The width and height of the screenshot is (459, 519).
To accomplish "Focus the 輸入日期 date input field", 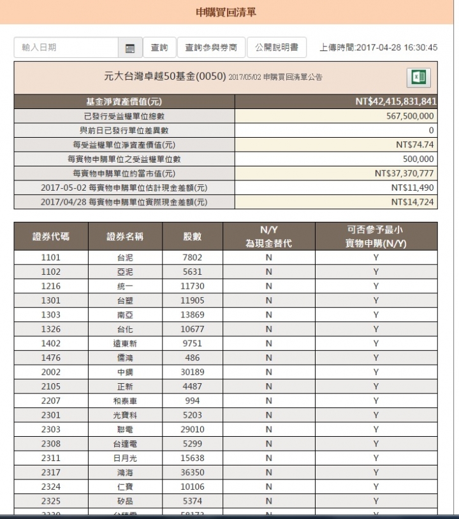I will point(66,48).
